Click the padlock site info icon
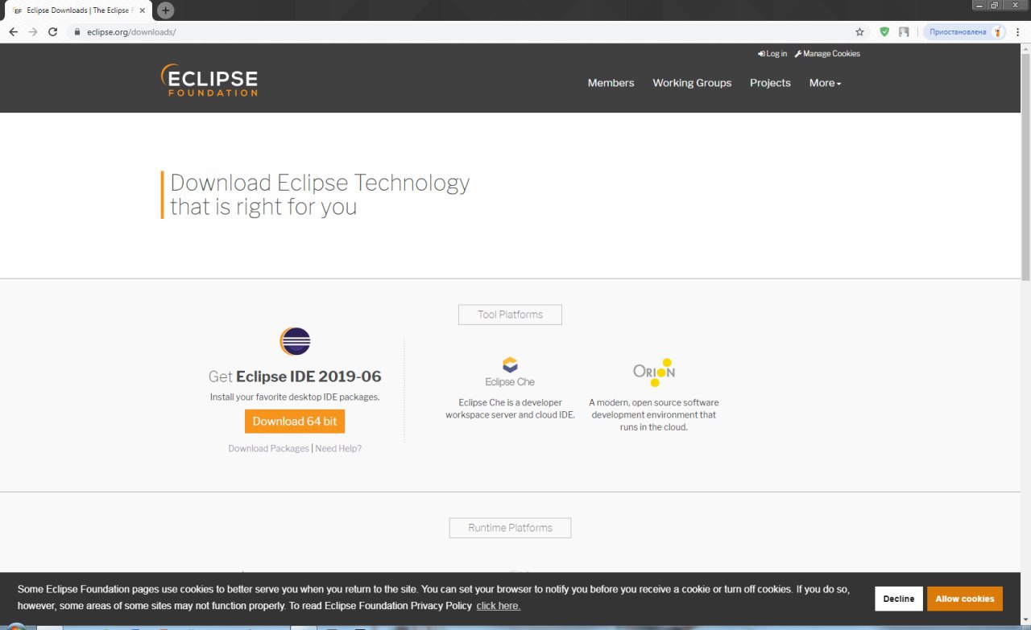 pyautogui.click(x=77, y=32)
